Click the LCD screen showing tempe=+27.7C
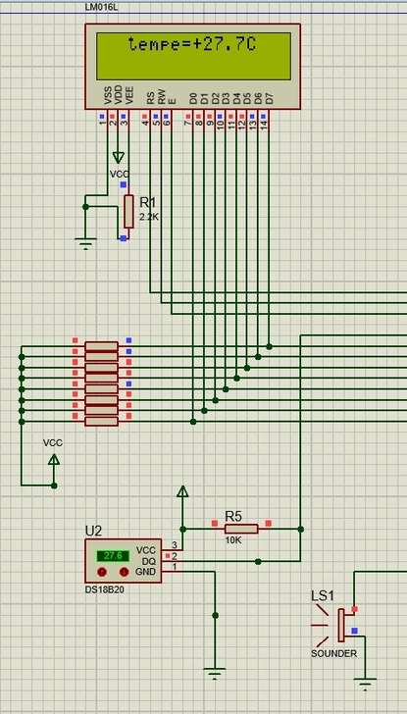 193,56
